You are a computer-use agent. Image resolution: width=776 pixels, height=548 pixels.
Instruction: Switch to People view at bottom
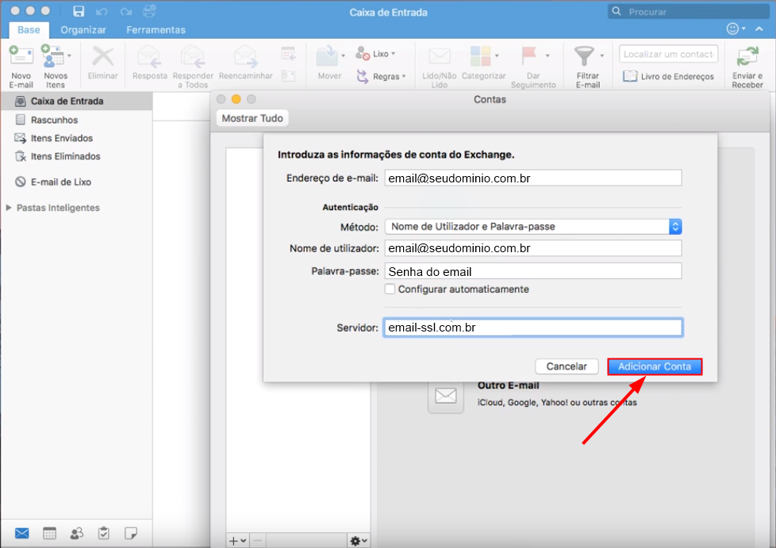(x=77, y=533)
